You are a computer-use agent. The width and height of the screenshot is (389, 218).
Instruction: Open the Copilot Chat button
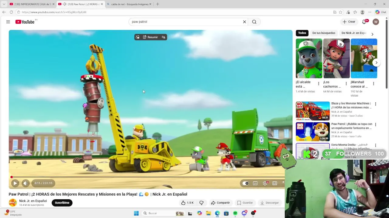tap(380, 12)
